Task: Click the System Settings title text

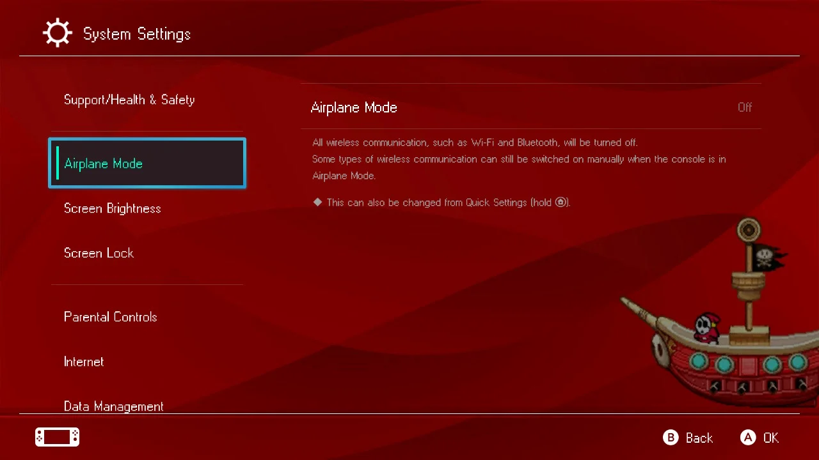Action: click(x=137, y=34)
